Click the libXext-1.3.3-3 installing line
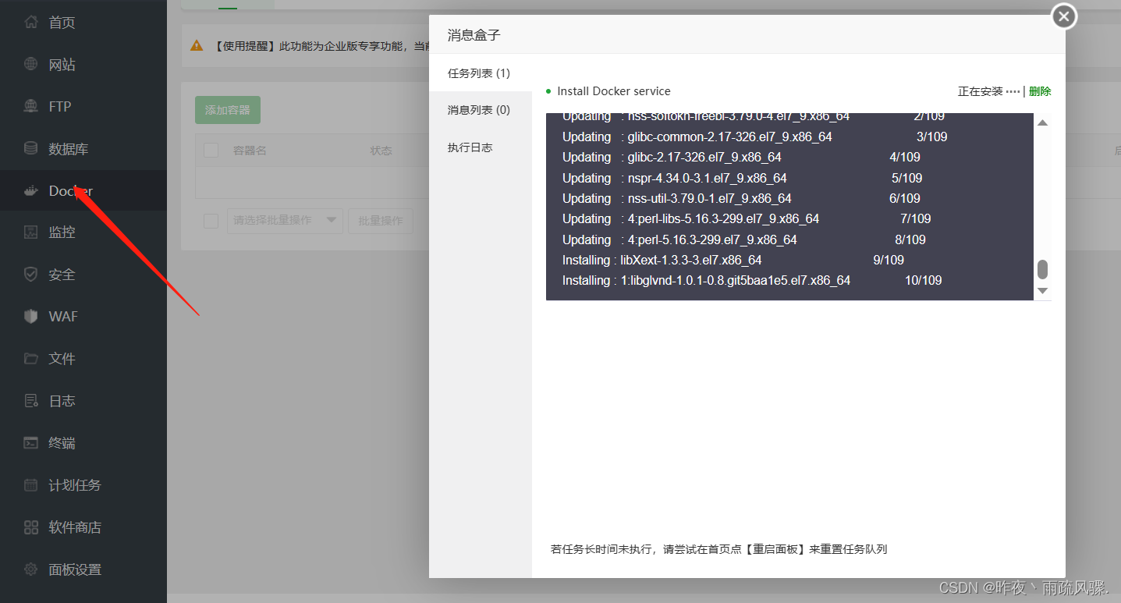The height and width of the screenshot is (603, 1121). 733,260
